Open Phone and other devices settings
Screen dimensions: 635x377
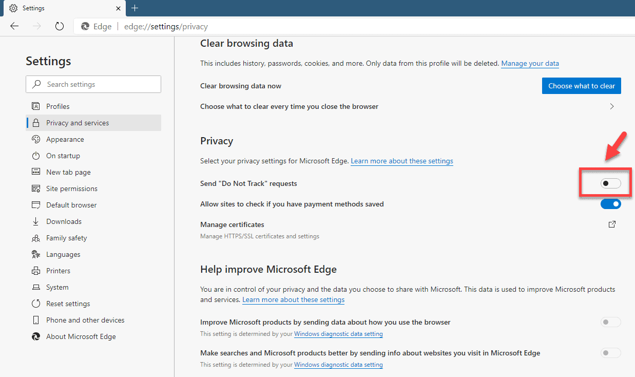coord(93,320)
